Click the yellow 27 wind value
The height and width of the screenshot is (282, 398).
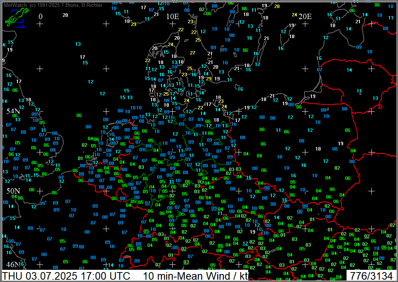coord(193,53)
